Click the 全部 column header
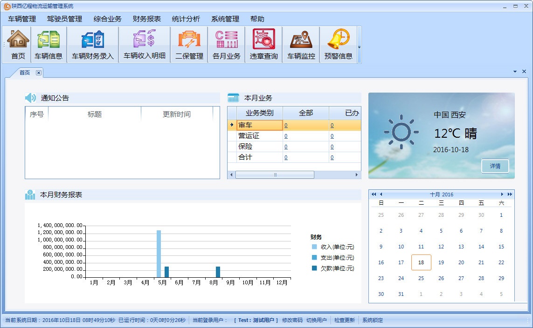The image size is (533, 328). [305, 113]
